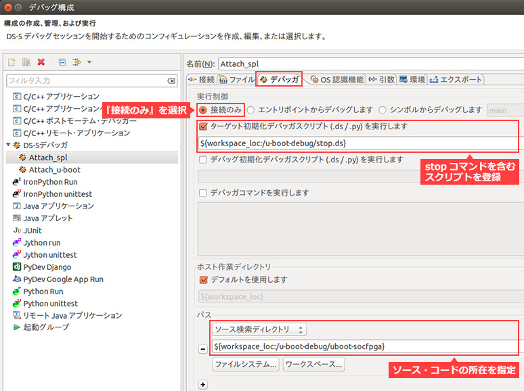Open the ソース検索ディレクトリ dropdown

(259, 329)
